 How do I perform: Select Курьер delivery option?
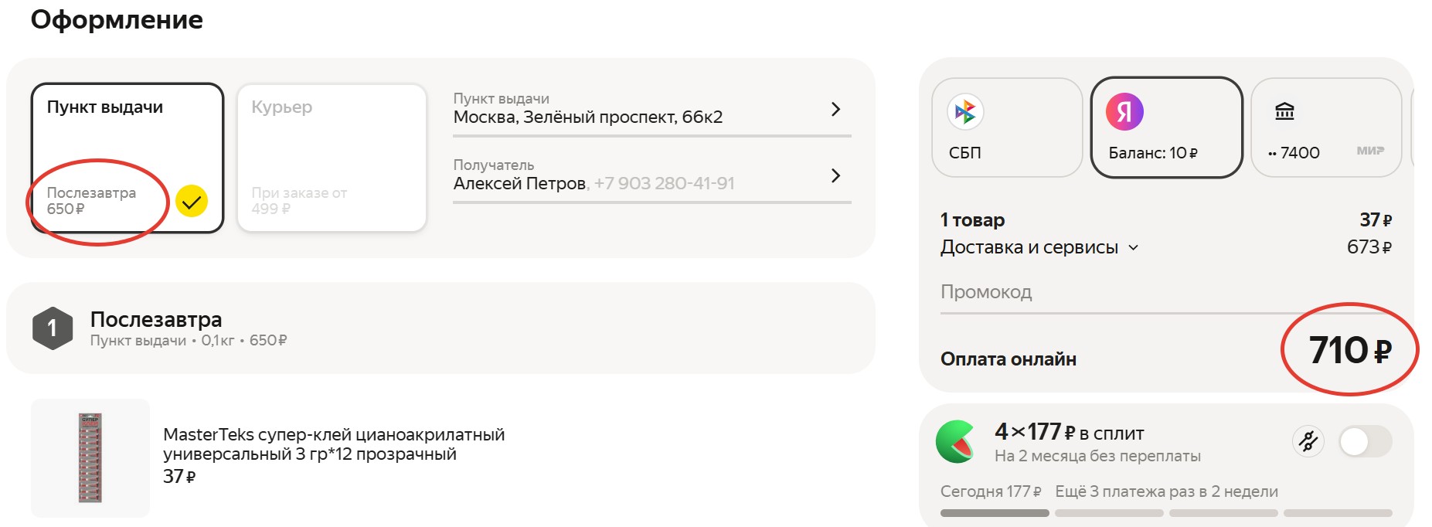point(332,158)
